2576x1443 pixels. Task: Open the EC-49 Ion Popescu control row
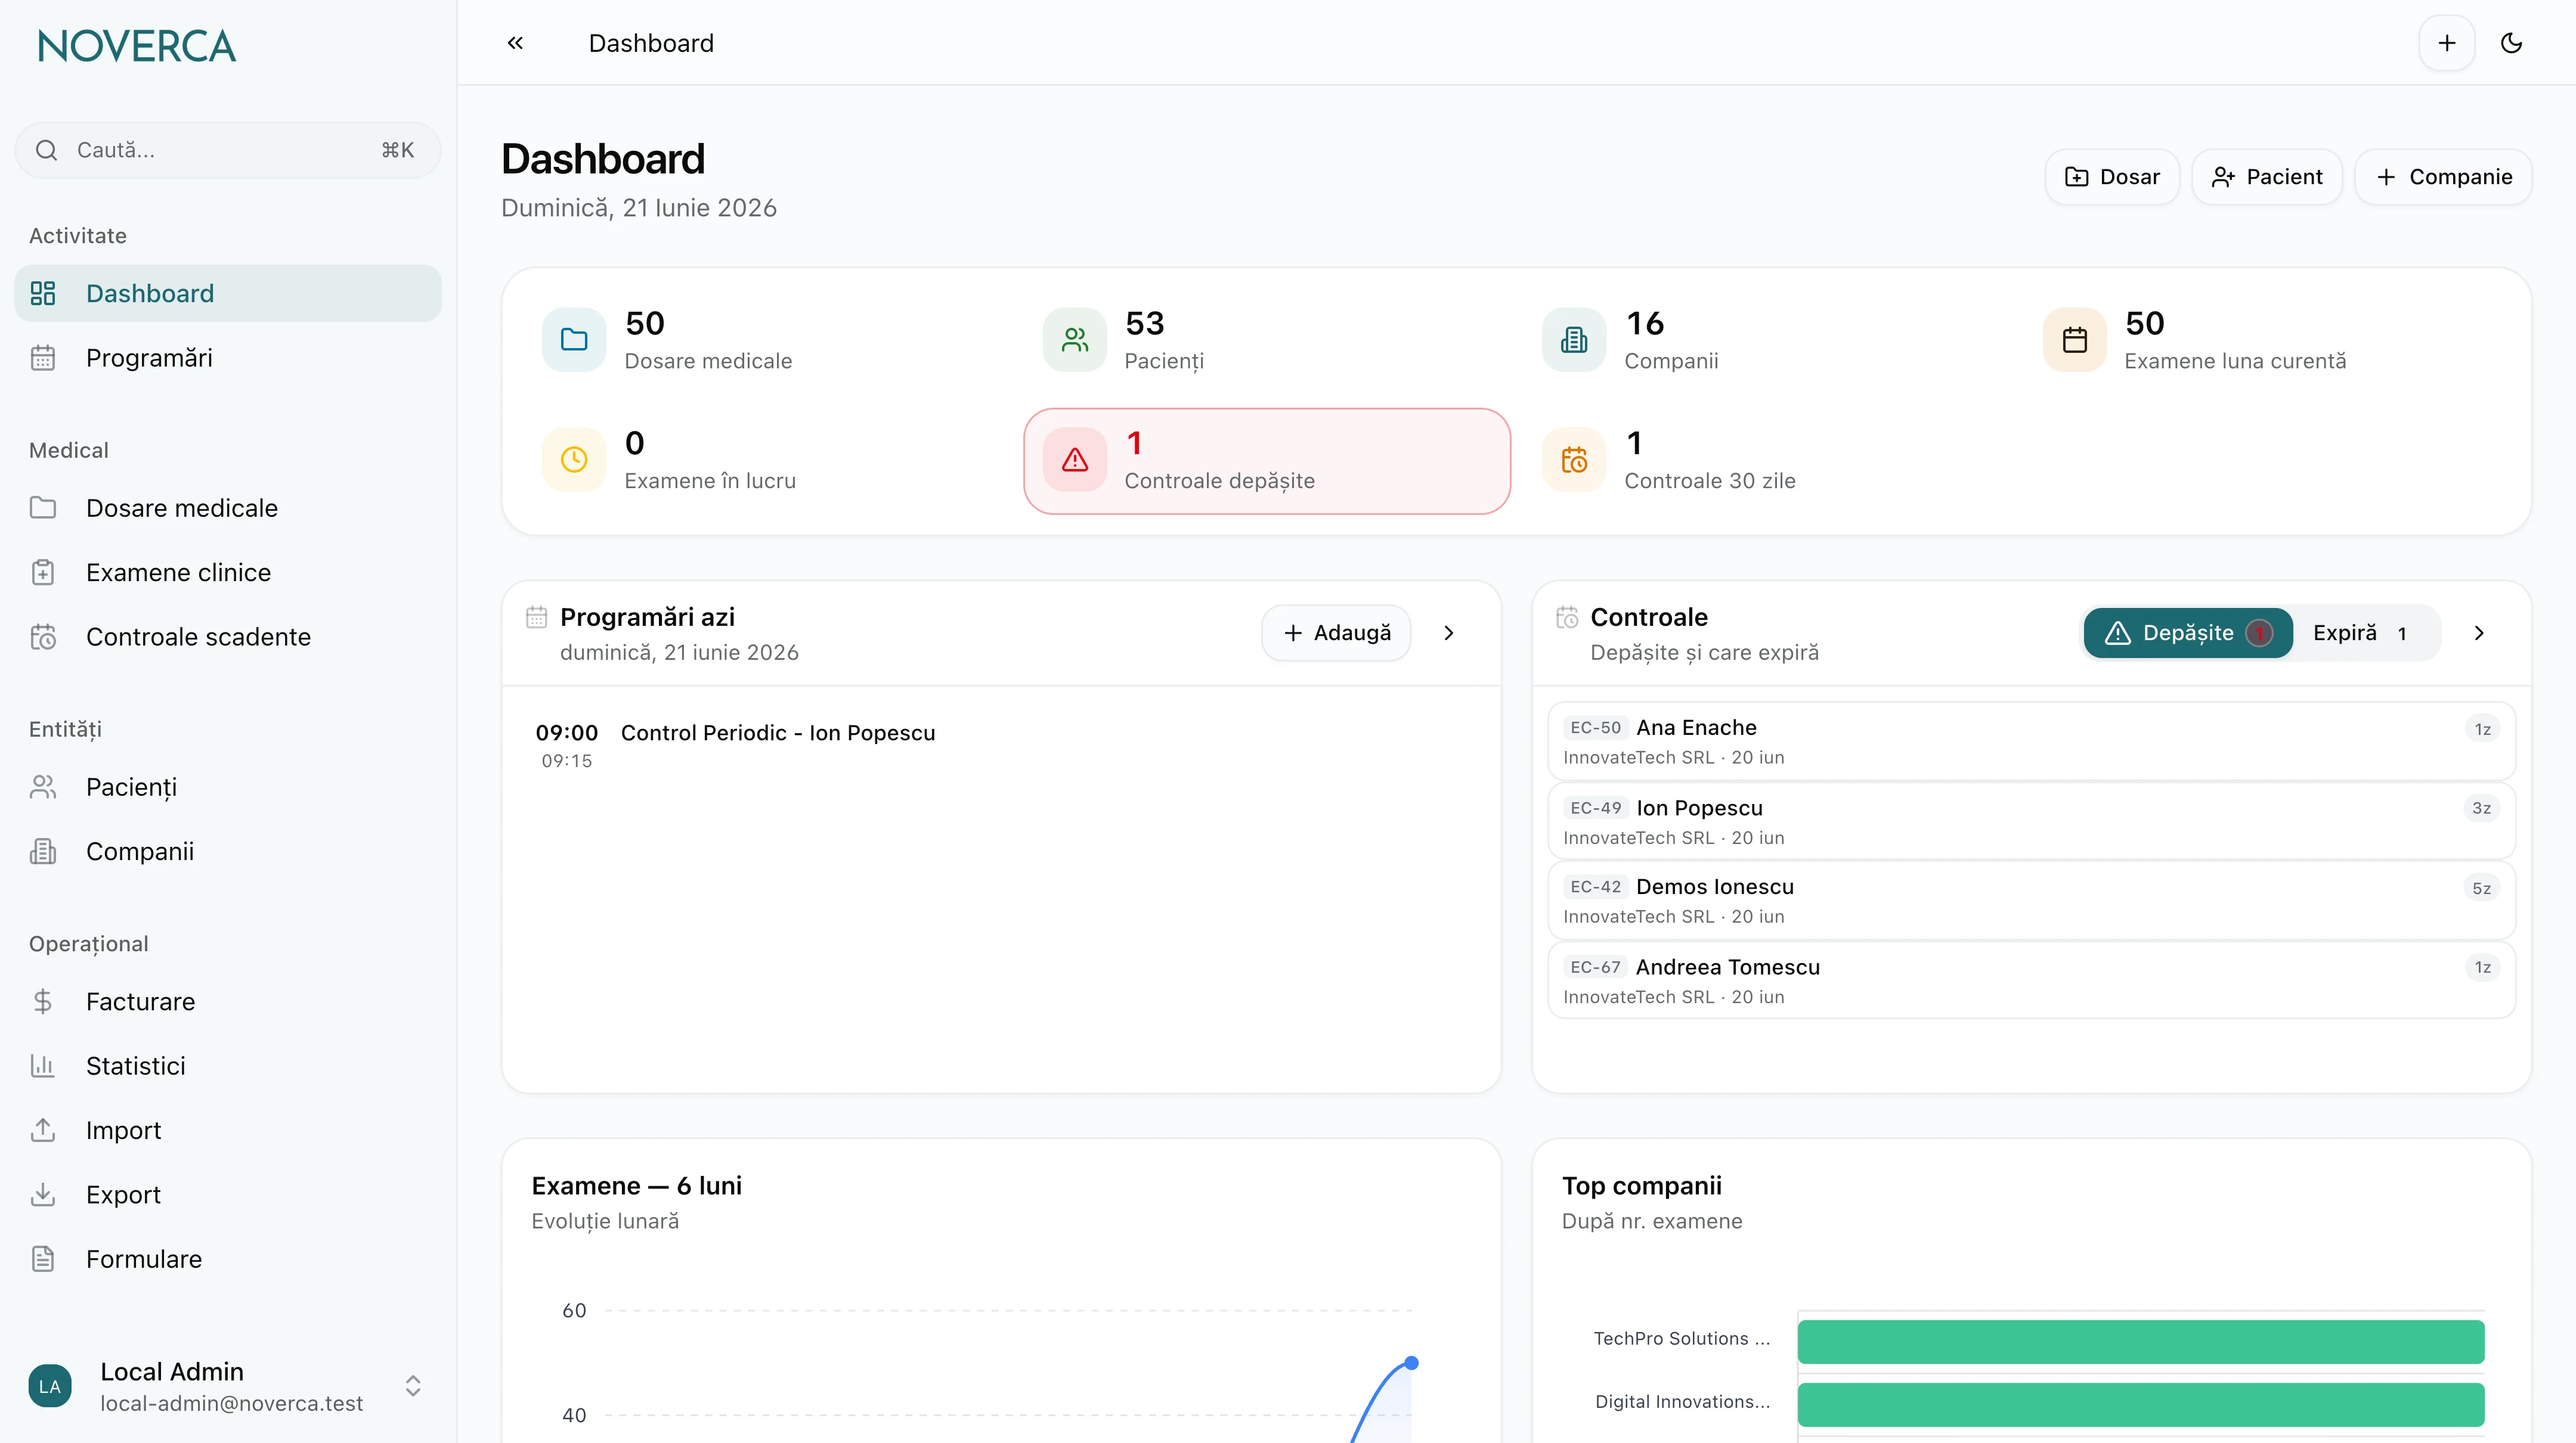2031,821
